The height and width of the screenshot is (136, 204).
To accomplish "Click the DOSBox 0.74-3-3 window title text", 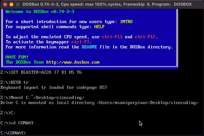I will click(107, 4).
